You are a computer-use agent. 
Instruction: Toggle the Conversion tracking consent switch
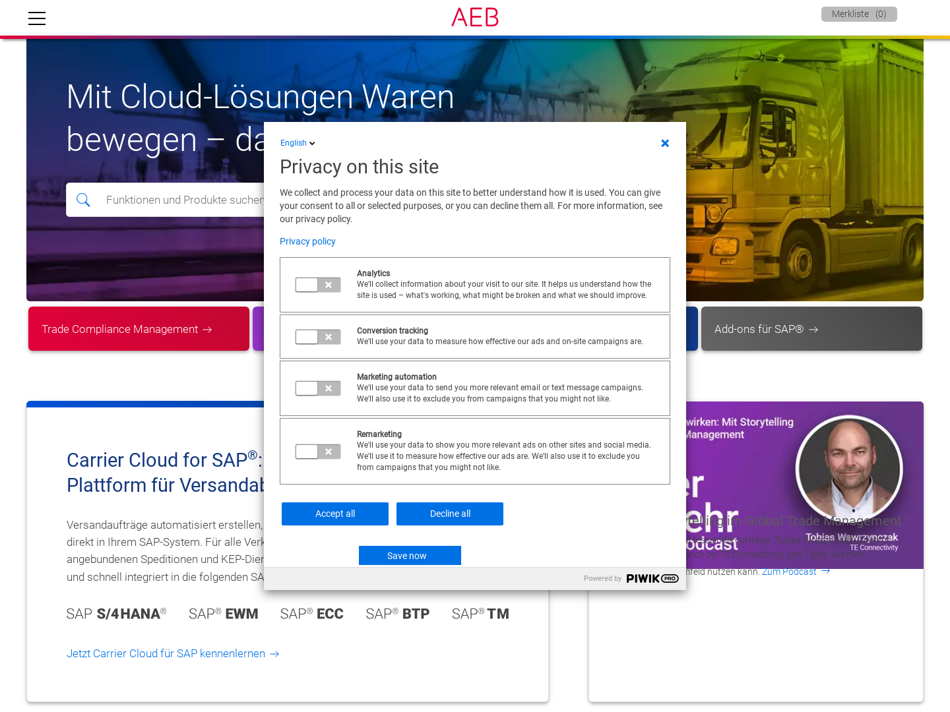pos(318,337)
